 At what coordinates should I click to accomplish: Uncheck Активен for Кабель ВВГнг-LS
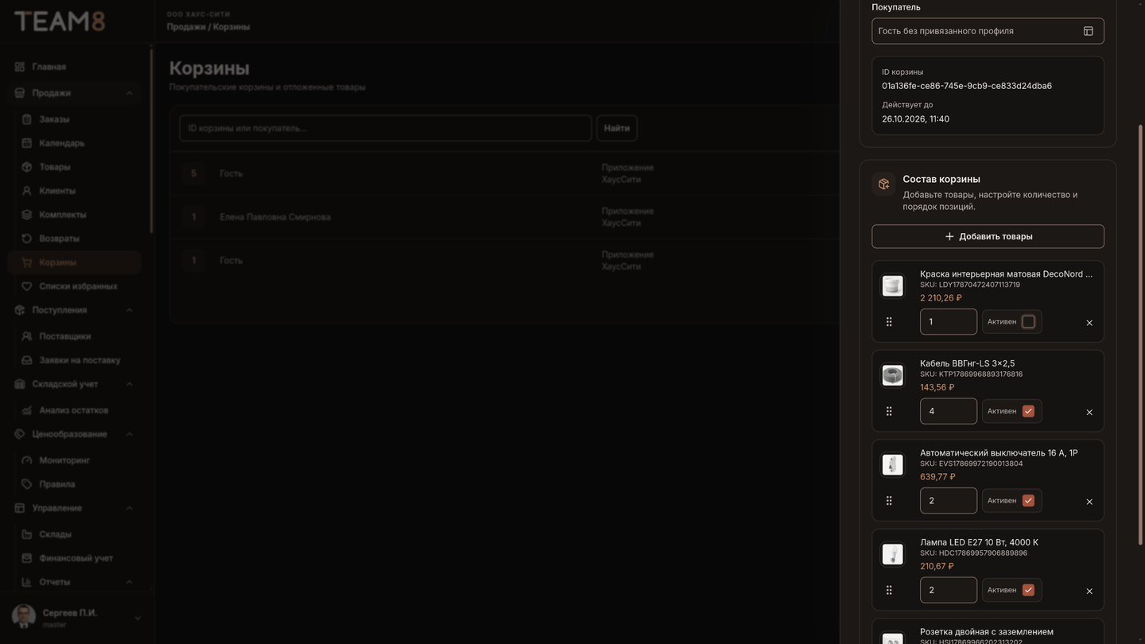[x=1028, y=411]
